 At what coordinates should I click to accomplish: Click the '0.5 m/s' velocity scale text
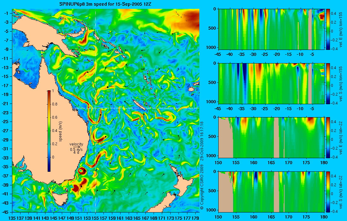click(76, 149)
